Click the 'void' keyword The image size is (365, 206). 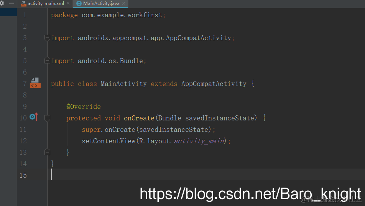pyautogui.click(x=112, y=118)
